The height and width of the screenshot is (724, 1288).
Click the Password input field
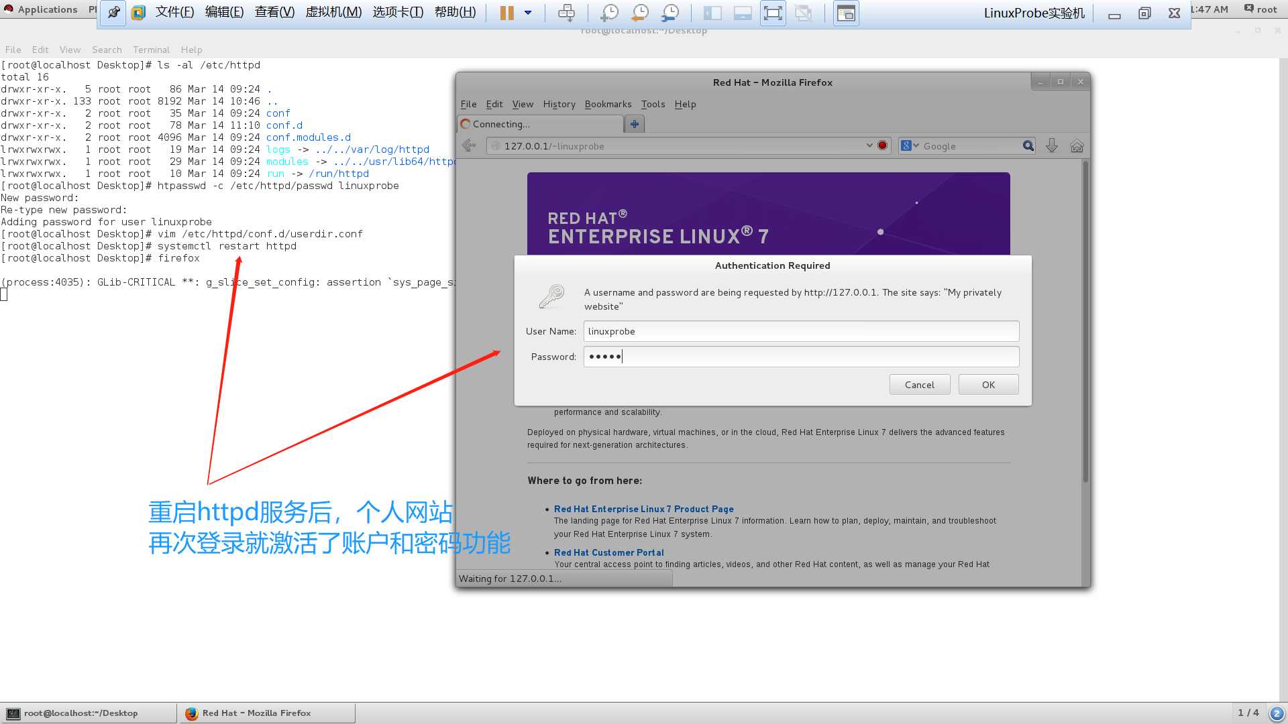(x=802, y=356)
